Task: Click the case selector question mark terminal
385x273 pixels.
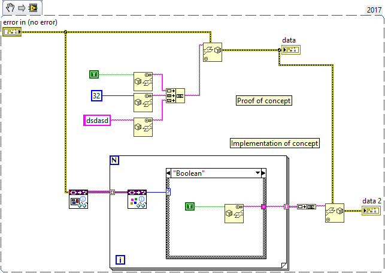Action: 168,192
